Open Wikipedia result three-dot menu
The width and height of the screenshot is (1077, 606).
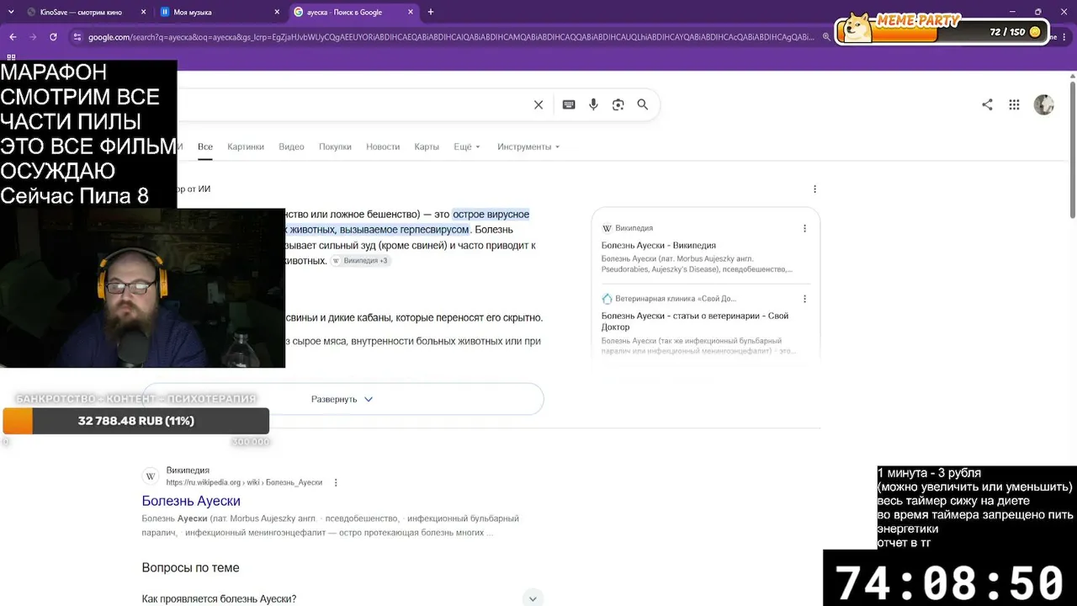click(336, 482)
